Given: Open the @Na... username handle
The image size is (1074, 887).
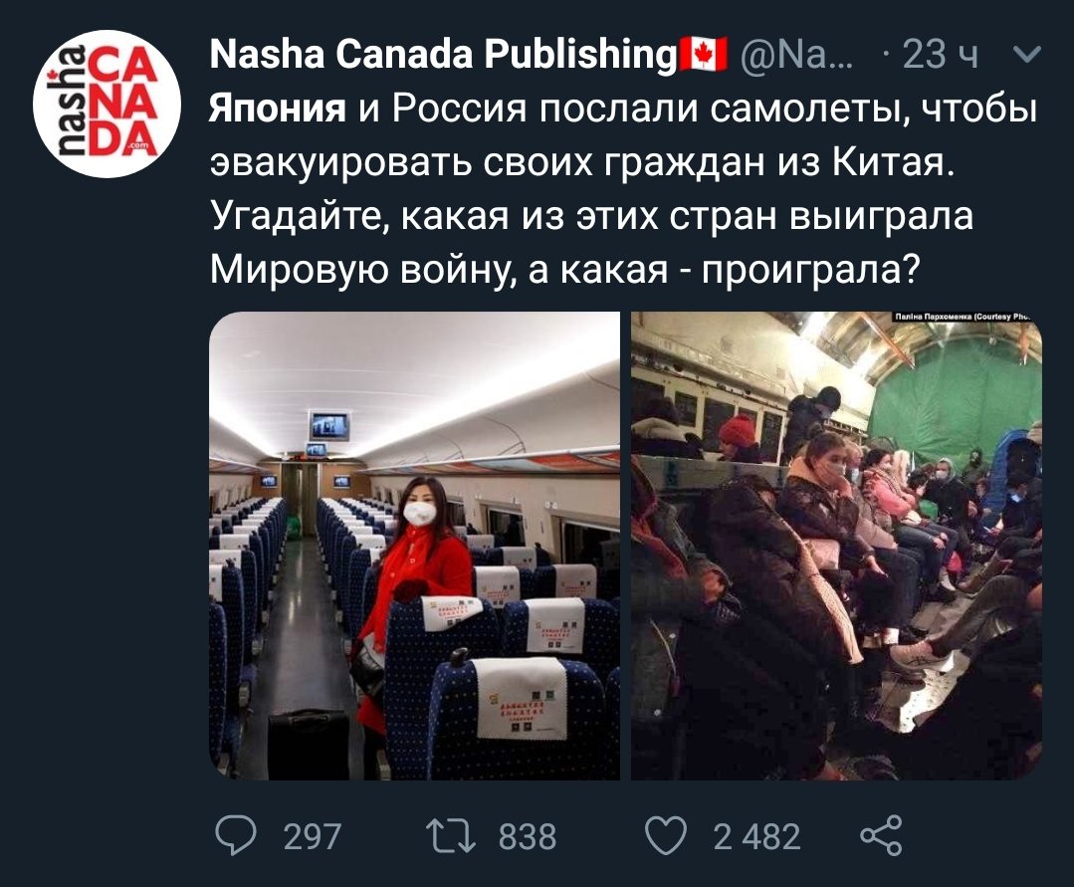Looking at the screenshot, I should coord(796,54).
